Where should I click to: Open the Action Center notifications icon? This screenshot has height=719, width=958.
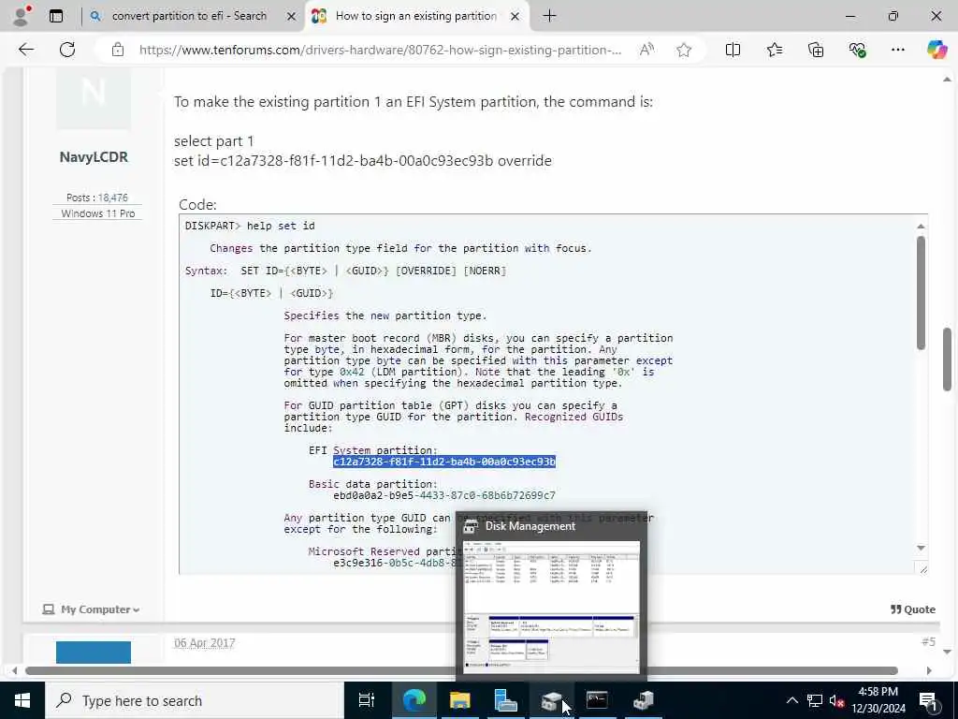(x=928, y=700)
